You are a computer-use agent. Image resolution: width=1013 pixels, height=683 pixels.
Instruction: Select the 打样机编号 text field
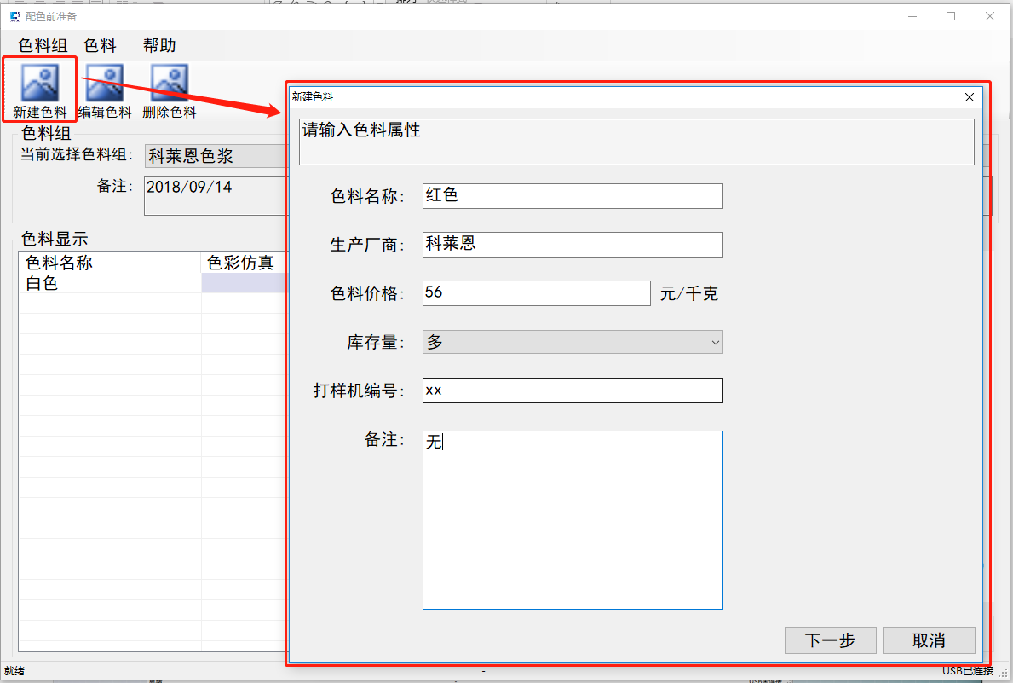573,391
